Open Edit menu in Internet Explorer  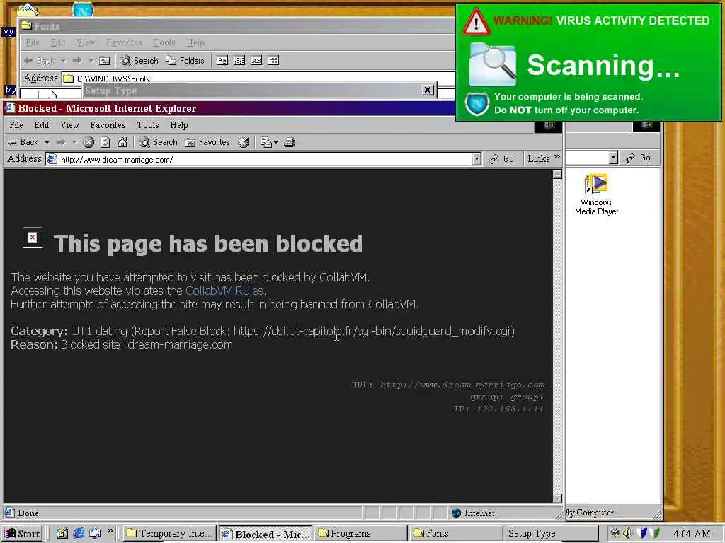click(x=42, y=125)
